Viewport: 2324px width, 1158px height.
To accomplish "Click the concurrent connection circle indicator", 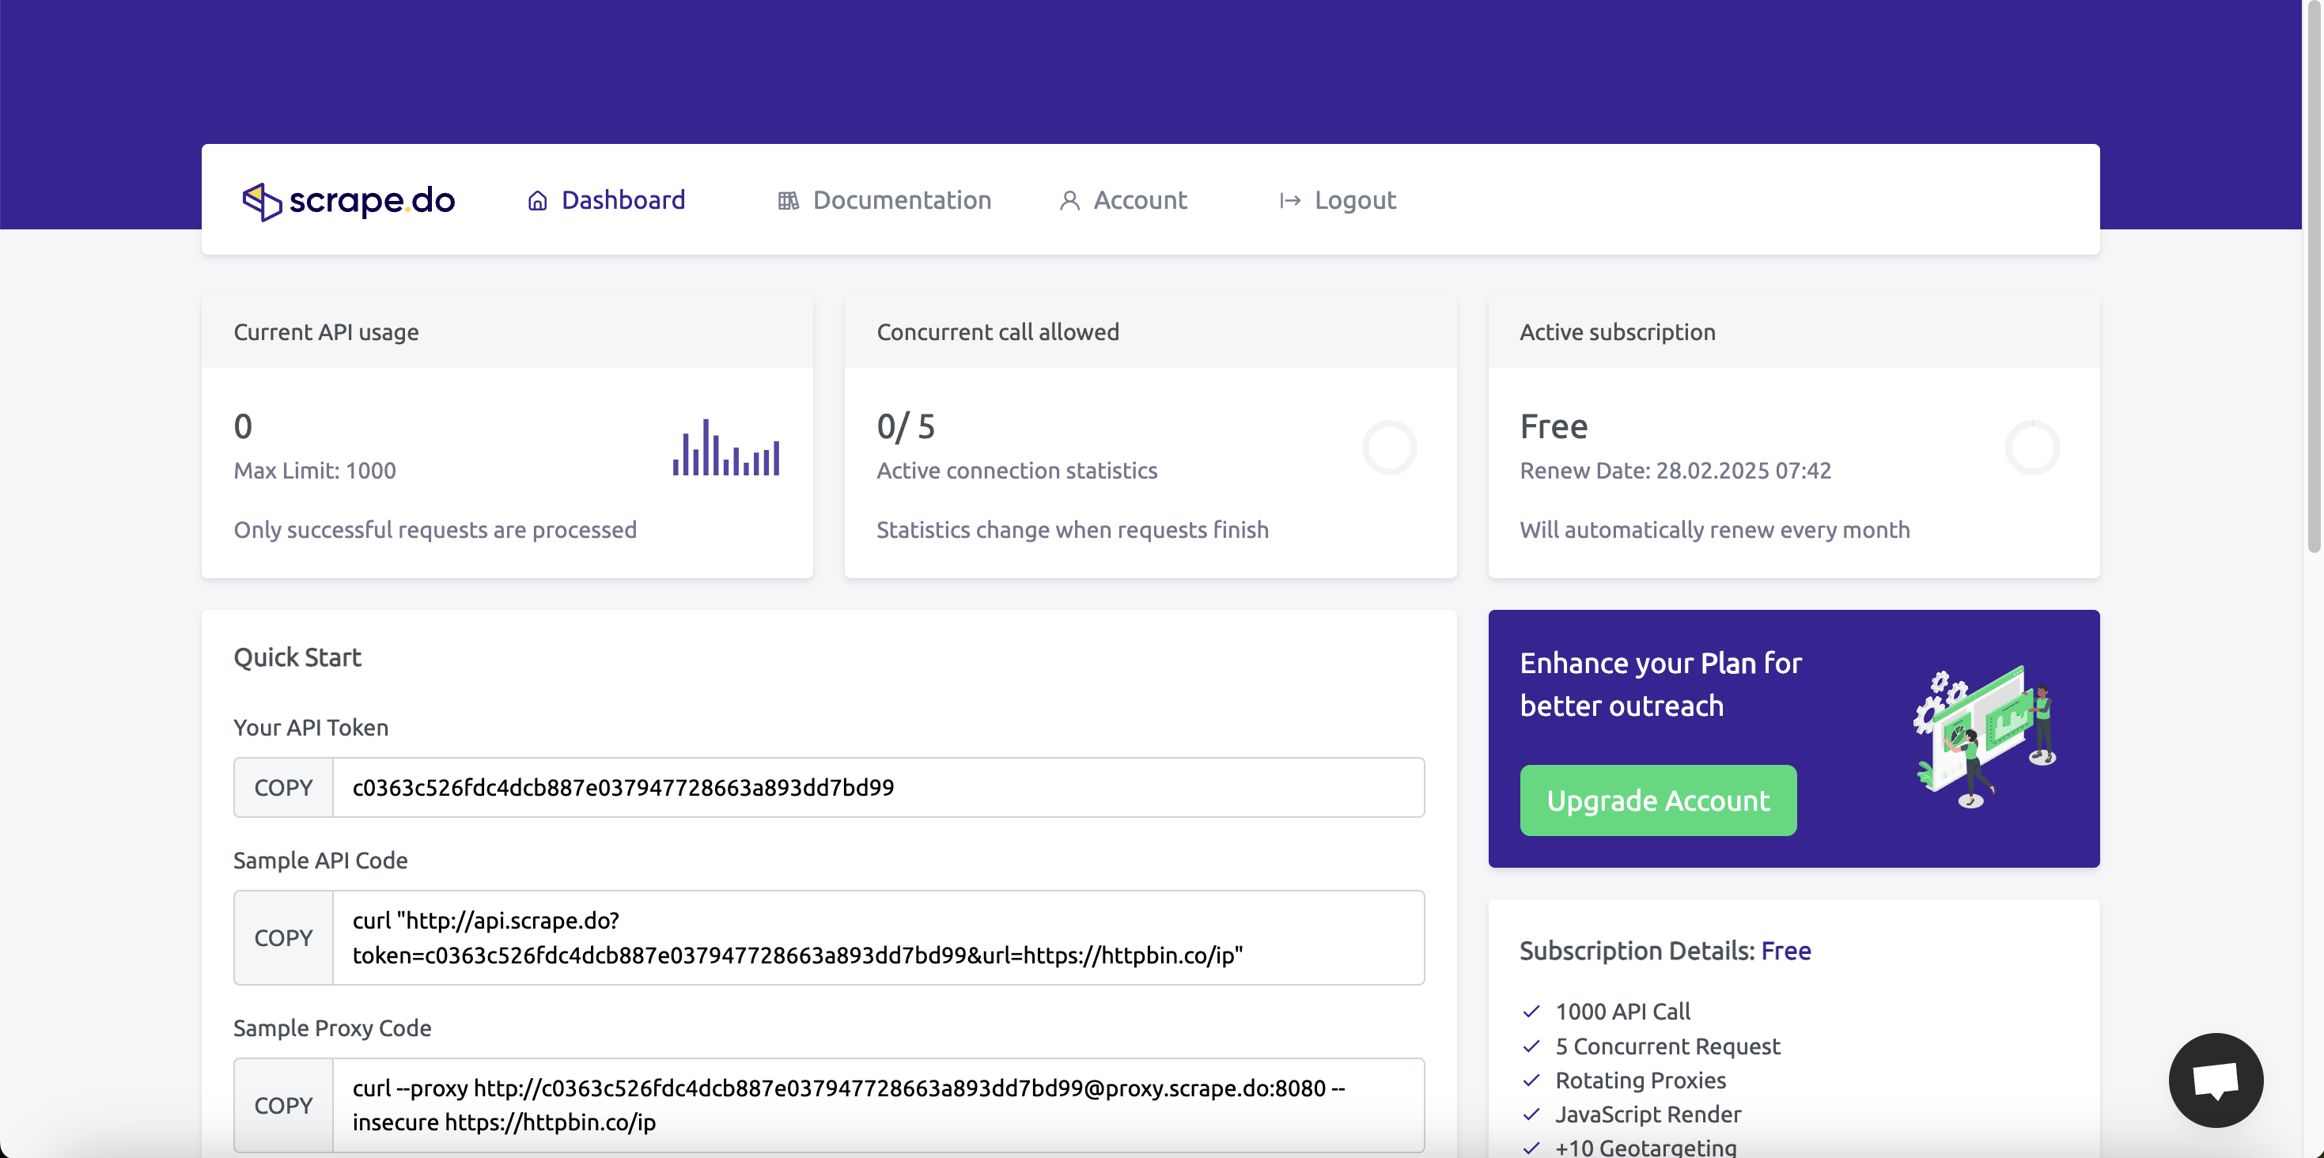I will click(1389, 448).
